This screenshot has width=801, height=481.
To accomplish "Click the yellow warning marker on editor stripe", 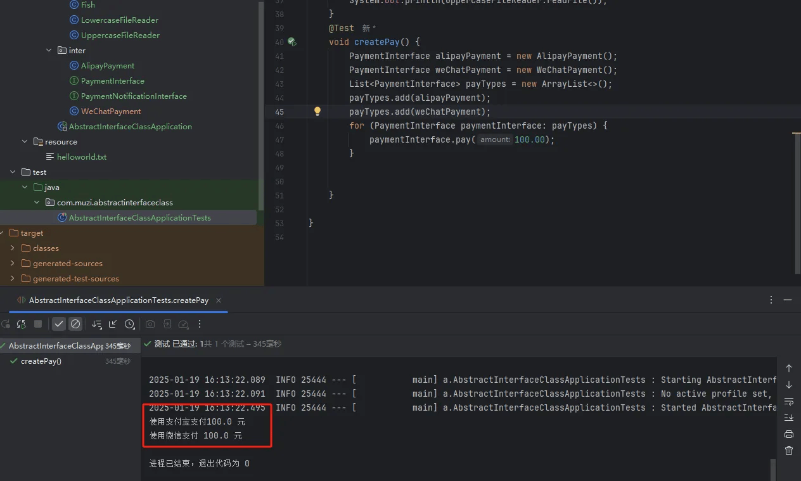I will pos(797,133).
